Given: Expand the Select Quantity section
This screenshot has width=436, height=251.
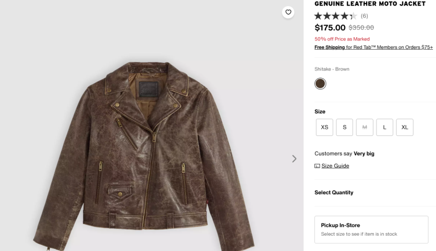Looking at the screenshot, I should click(334, 193).
